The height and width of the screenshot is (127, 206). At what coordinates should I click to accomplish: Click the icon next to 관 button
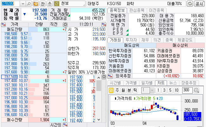pos(50,4)
